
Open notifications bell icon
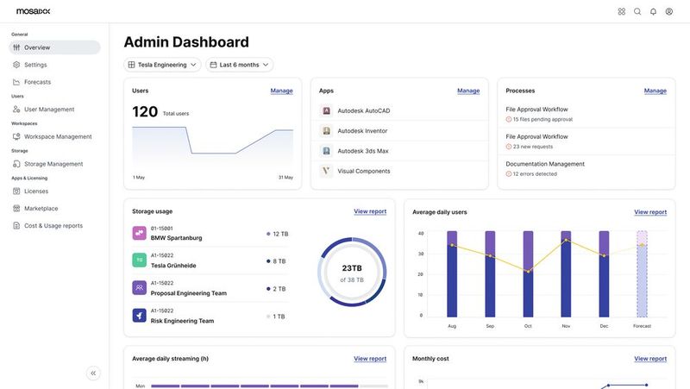653,11
